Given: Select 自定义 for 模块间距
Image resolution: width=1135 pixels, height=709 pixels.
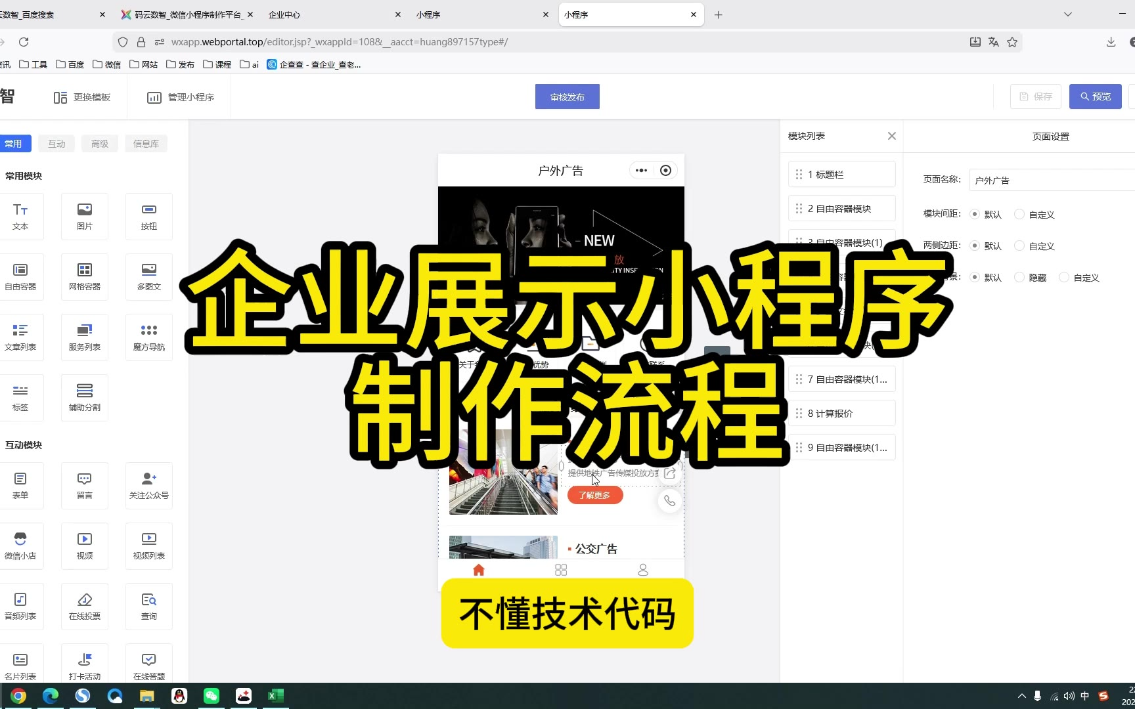Looking at the screenshot, I should coord(1019,214).
